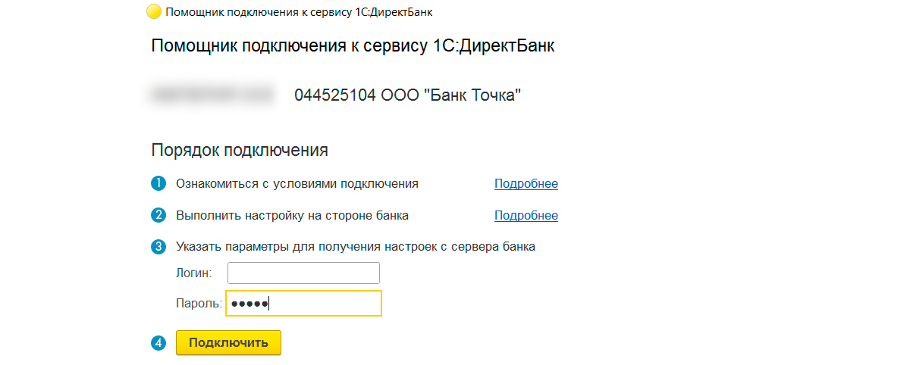Click the main heading Помощник подключения

353,46
